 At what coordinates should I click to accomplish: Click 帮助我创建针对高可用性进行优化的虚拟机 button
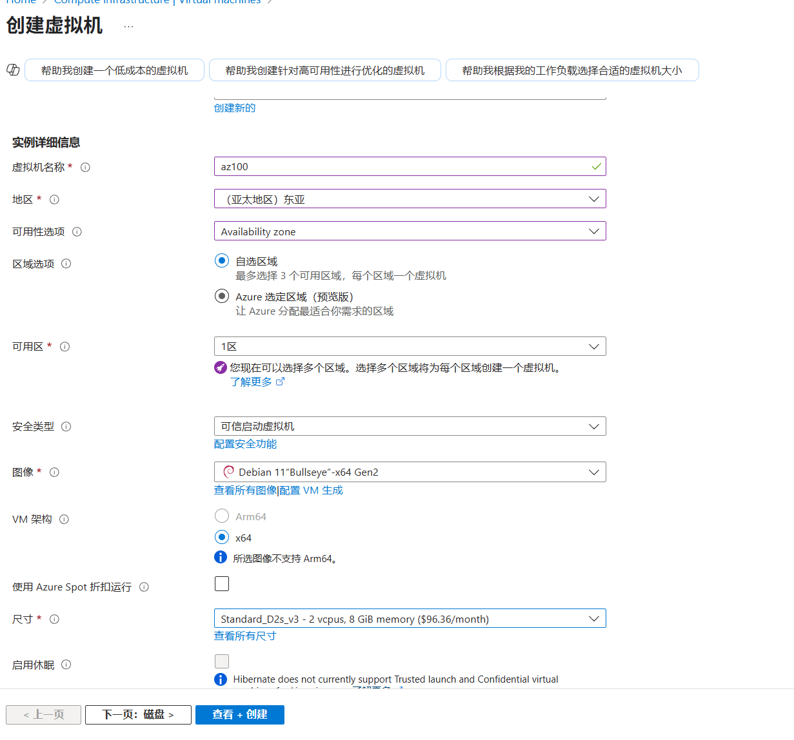325,70
